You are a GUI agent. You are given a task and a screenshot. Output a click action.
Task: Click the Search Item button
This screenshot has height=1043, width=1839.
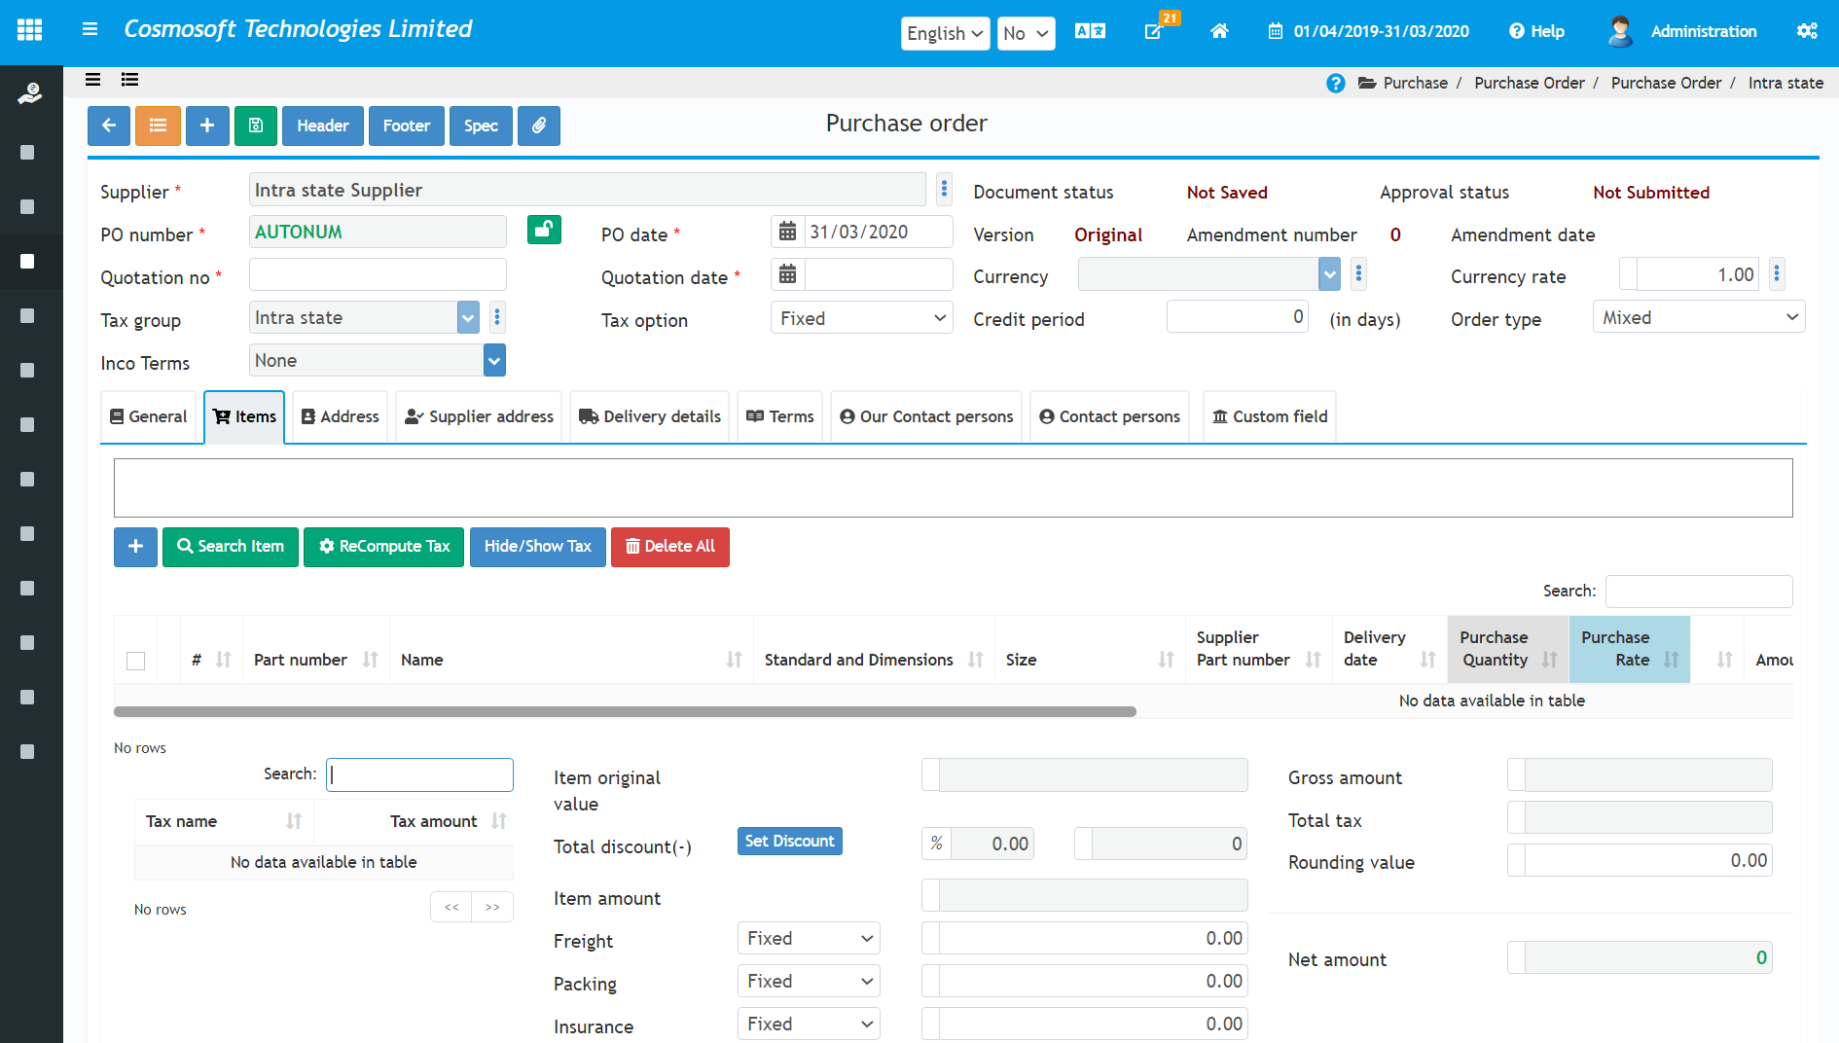point(231,547)
